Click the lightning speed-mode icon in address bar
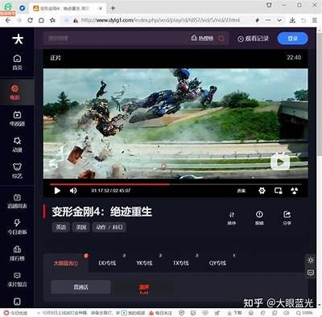322x317 pixels. (257, 20)
